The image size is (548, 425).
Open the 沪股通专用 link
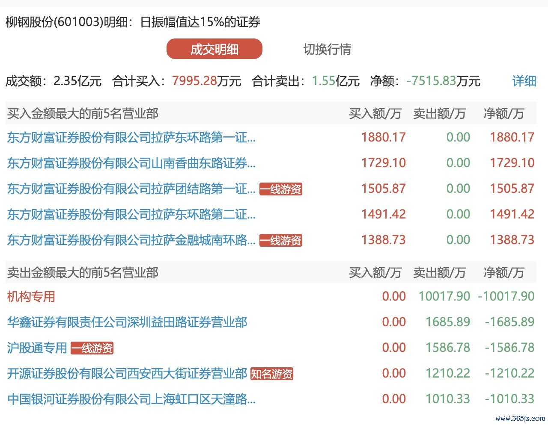coord(37,348)
